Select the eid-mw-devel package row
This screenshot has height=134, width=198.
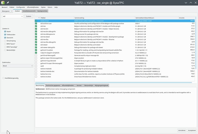(115, 37)
